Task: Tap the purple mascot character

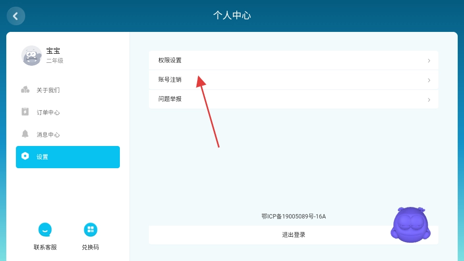Action: coord(410,224)
